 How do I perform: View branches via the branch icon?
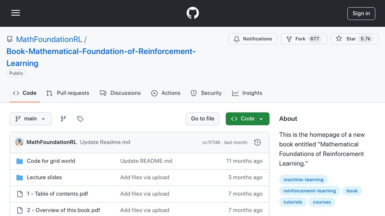(x=63, y=119)
